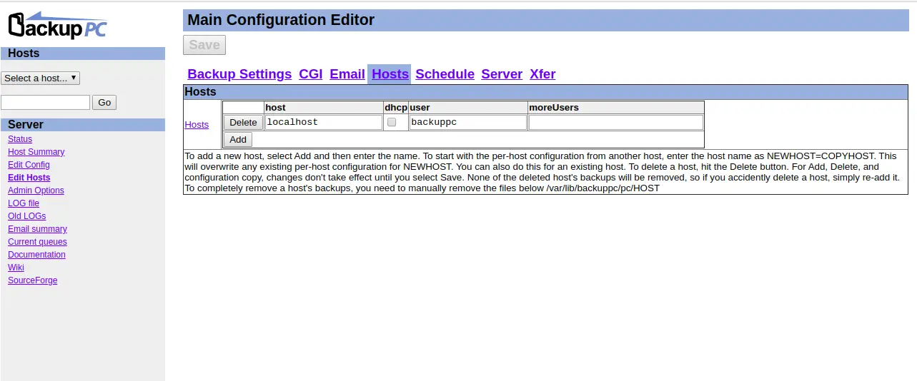Click the 'Main Configuration Editor' heading
The width and height of the screenshot is (917, 381).
coord(281,20)
